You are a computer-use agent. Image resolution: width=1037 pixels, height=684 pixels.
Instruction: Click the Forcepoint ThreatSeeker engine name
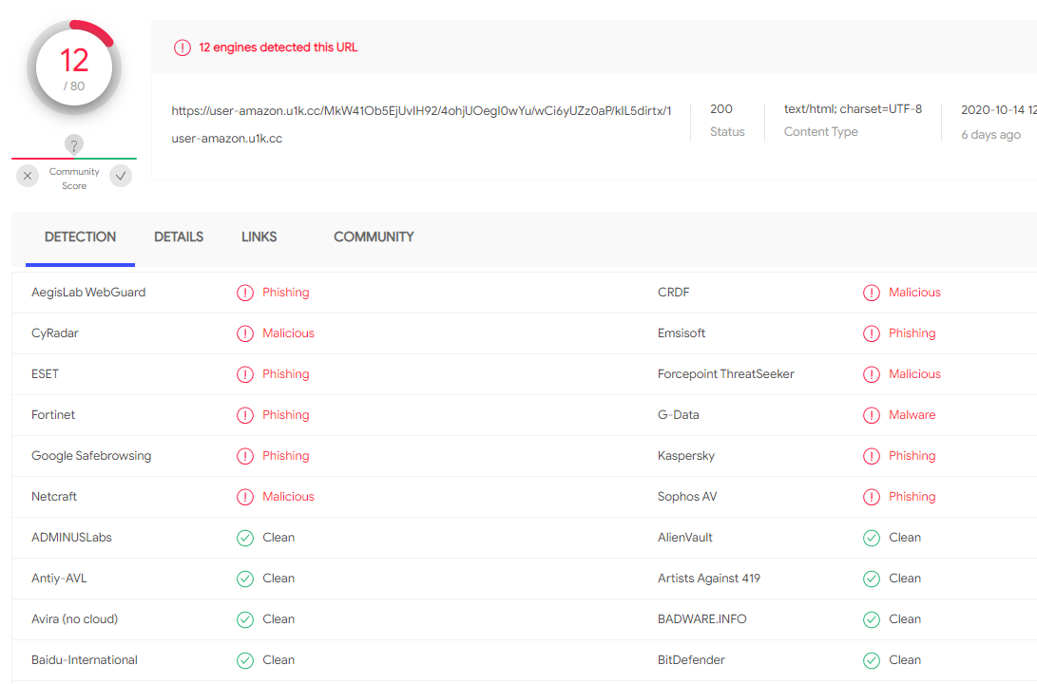click(725, 374)
